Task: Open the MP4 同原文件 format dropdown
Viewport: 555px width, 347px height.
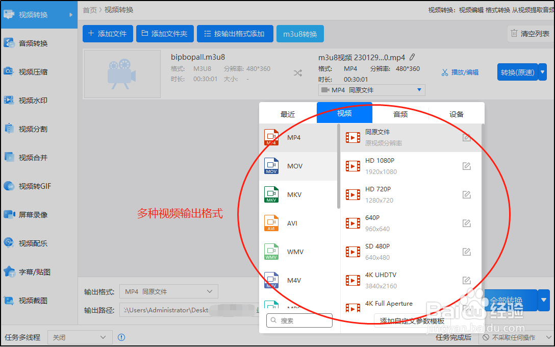Action: click(x=371, y=90)
